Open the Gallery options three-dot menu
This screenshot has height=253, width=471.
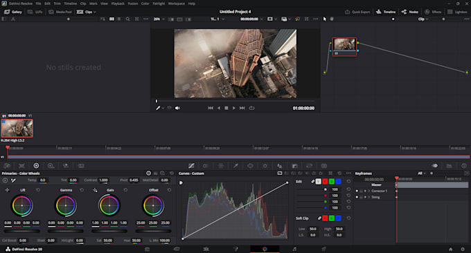pyautogui.click(x=146, y=19)
